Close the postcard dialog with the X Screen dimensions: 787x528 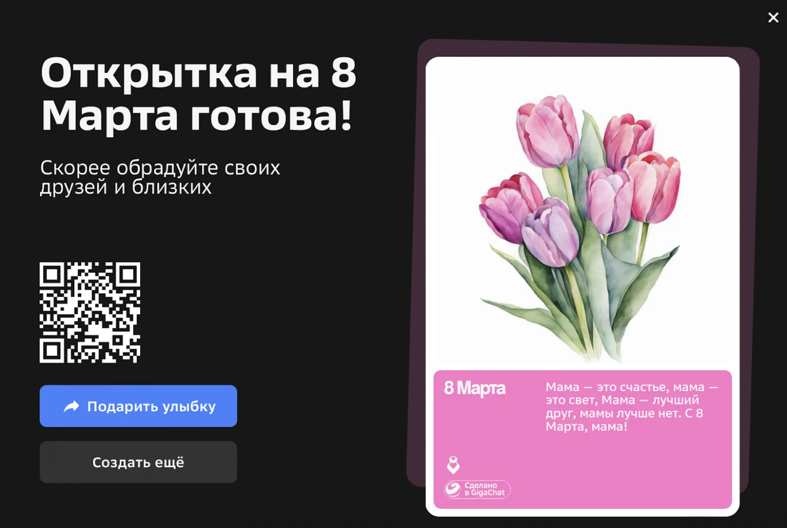(x=773, y=18)
